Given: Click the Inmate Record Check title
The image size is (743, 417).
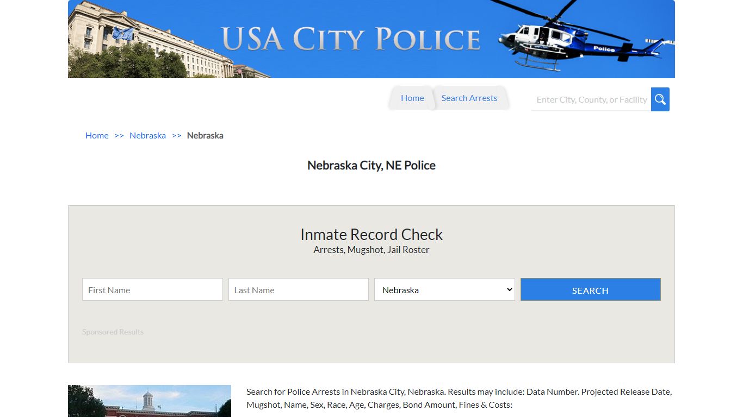Looking at the screenshot, I should point(371,234).
